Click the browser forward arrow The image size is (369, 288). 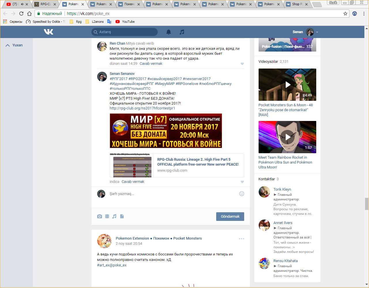(x=13, y=14)
